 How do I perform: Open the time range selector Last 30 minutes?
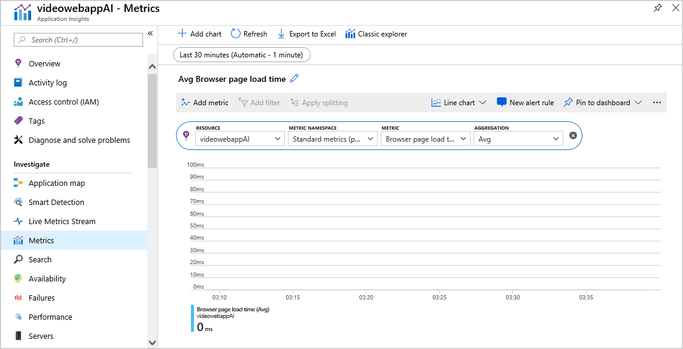pos(242,55)
